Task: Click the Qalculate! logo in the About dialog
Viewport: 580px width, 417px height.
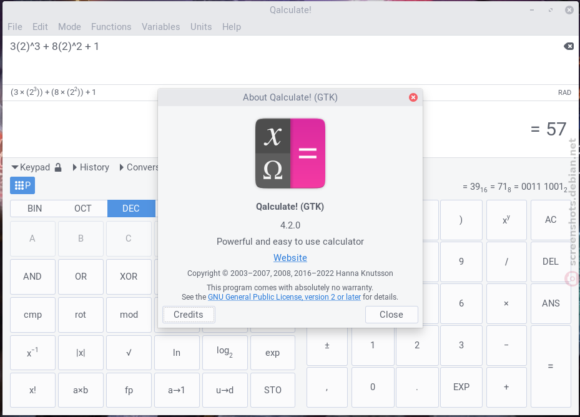Action: pos(290,153)
